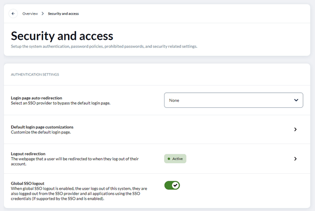The width and height of the screenshot is (315, 211).
Task: Click the Security and access breadcrumb
Action: click(x=63, y=14)
